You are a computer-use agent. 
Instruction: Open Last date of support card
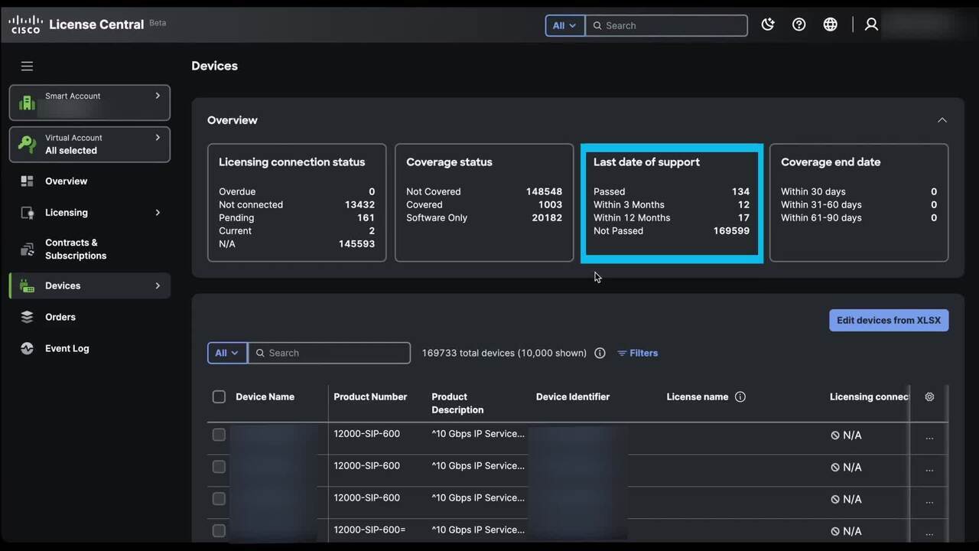[672, 203]
